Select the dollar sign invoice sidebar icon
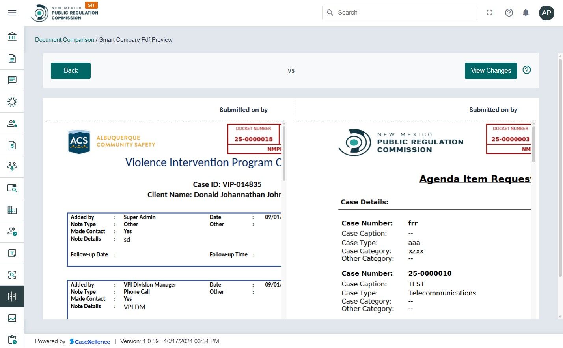This screenshot has width=563, height=348. pyautogui.click(x=12, y=145)
